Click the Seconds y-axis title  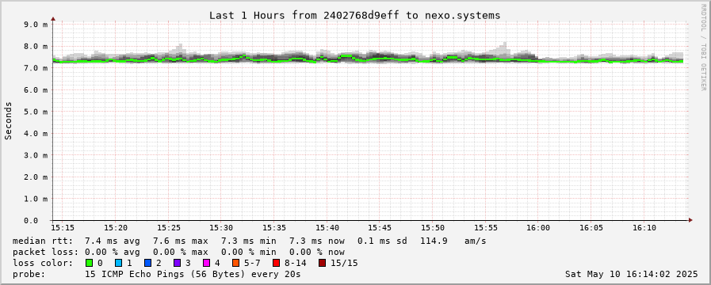pyautogui.click(x=9, y=120)
